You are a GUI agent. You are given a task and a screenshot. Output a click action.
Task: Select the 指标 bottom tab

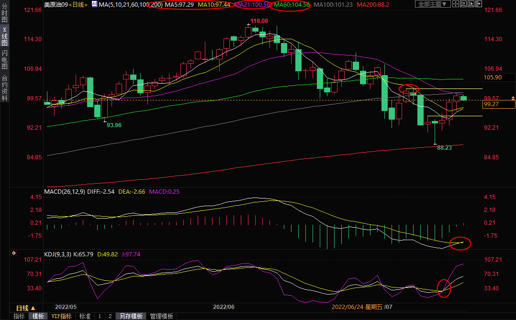[19, 316]
